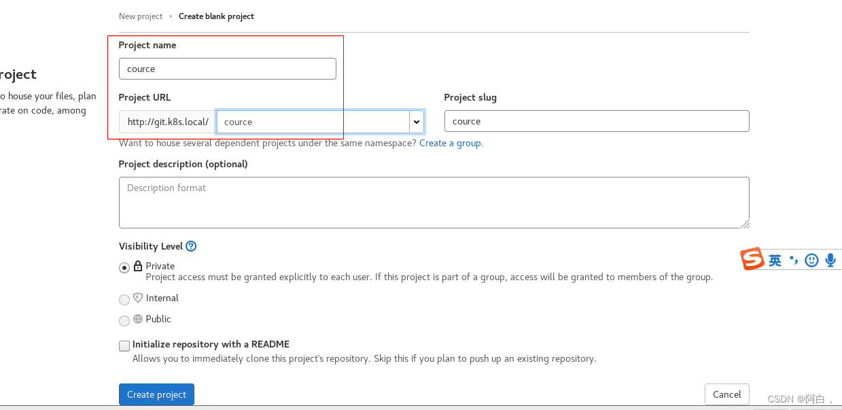
Task: Select the Public visibility radio button
Action: coord(124,321)
